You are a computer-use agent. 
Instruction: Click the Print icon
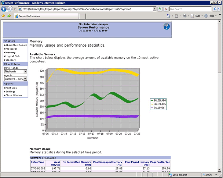185,16
